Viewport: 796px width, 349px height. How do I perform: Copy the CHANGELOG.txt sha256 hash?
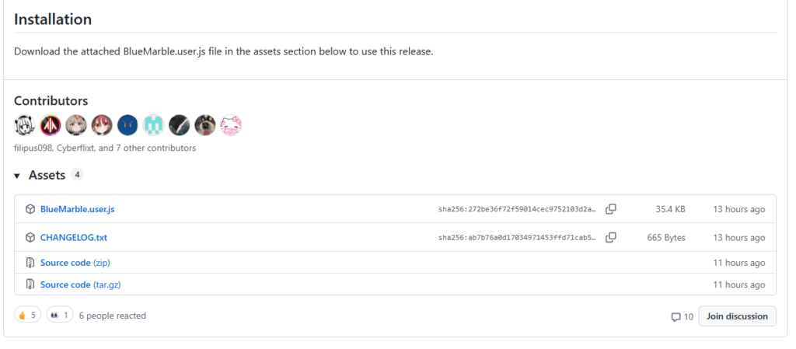611,237
